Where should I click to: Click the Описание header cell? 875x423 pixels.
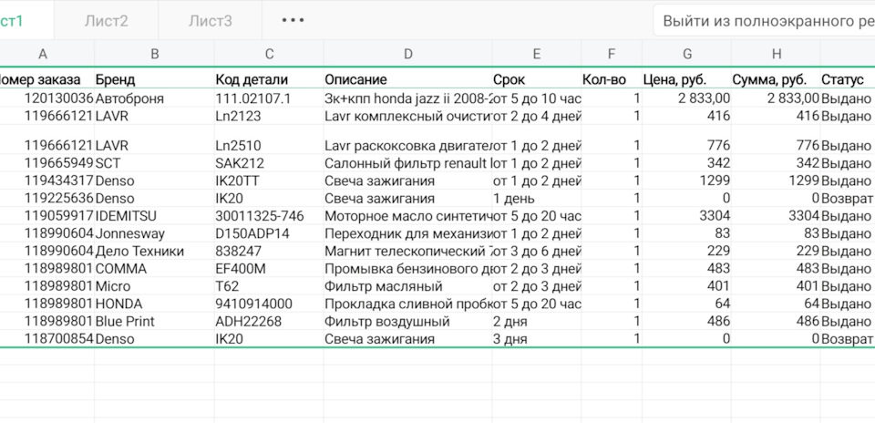[x=408, y=79]
